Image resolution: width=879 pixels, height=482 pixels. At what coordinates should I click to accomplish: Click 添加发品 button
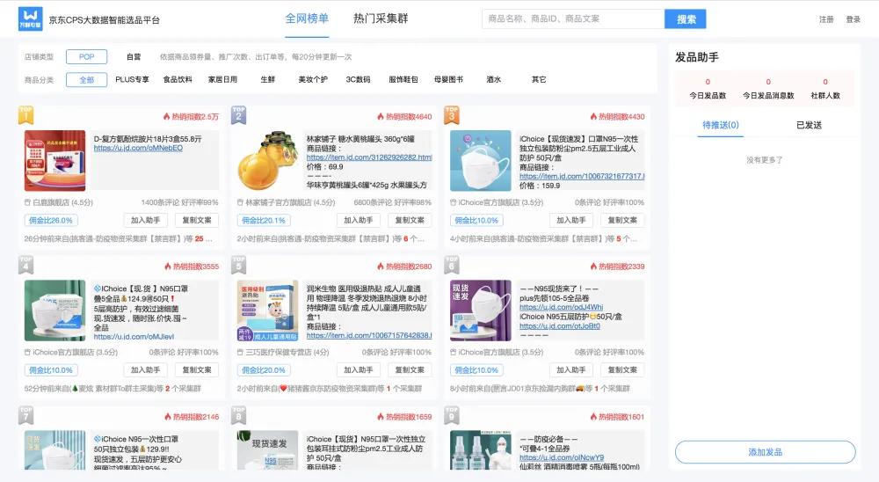766,452
